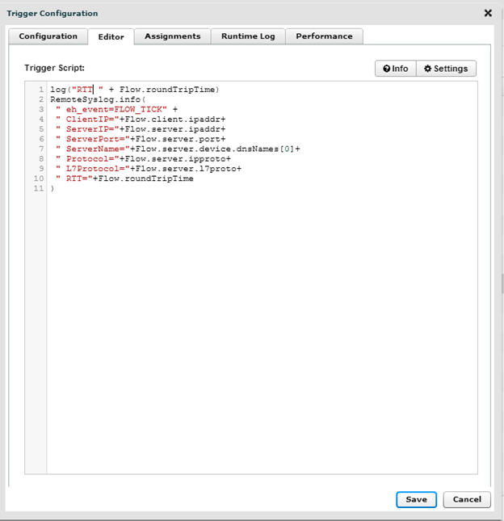
Task: Save the trigger script
Action: tap(416, 499)
